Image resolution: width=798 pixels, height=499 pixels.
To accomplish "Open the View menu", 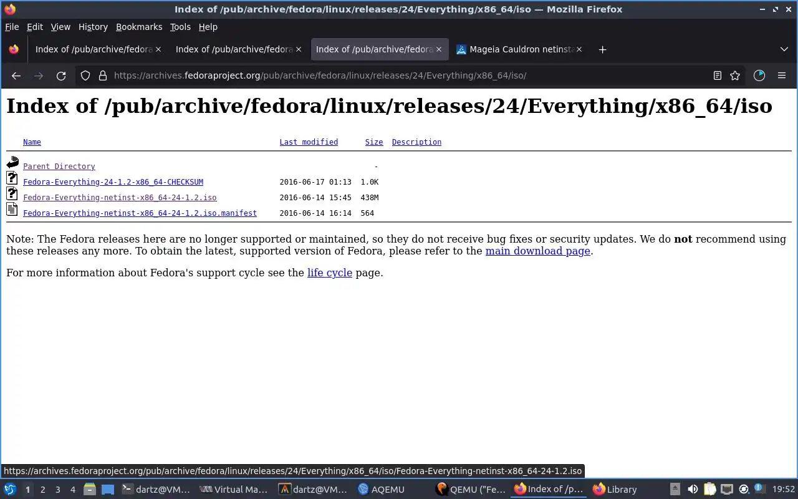I will point(60,27).
